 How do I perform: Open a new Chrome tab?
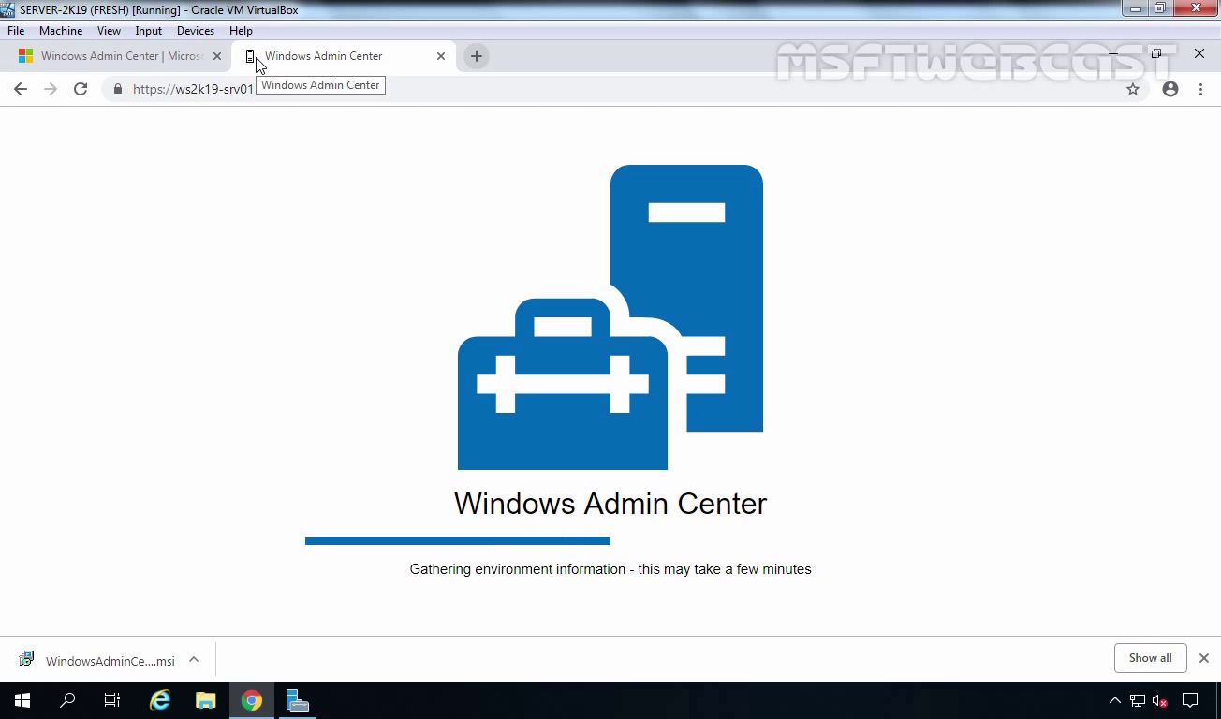(x=476, y=56)
